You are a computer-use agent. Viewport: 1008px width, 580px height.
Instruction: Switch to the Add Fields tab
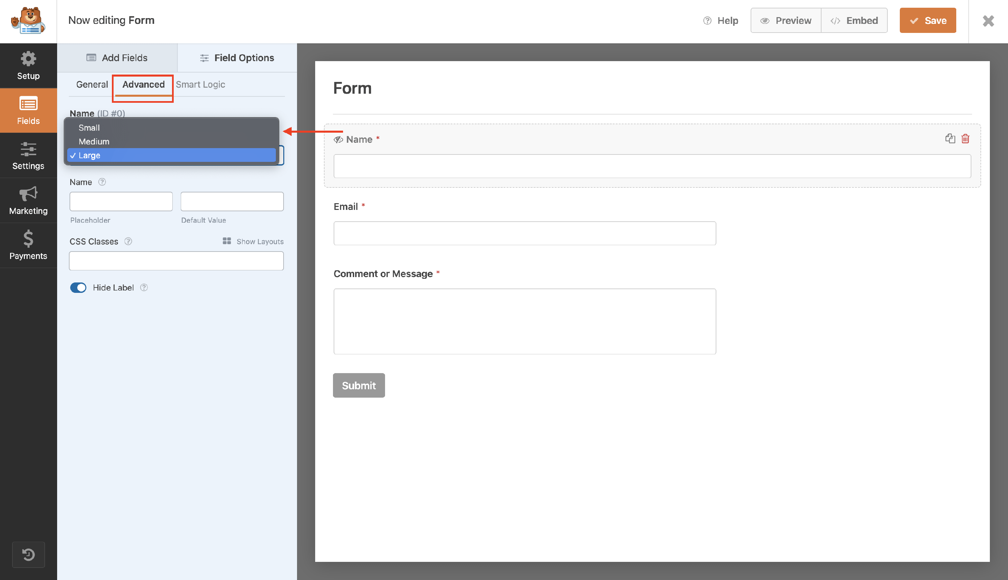coord(117,58)
